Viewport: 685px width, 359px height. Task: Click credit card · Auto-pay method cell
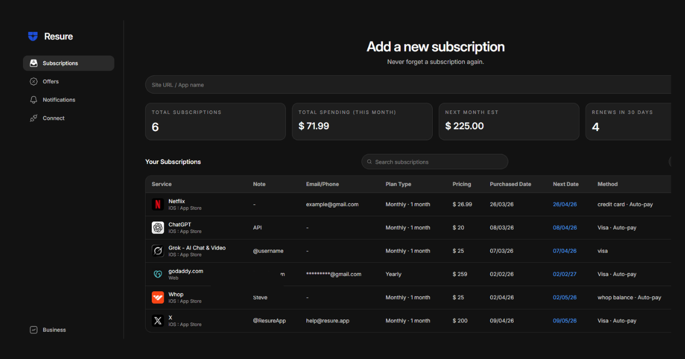(625, 205)
